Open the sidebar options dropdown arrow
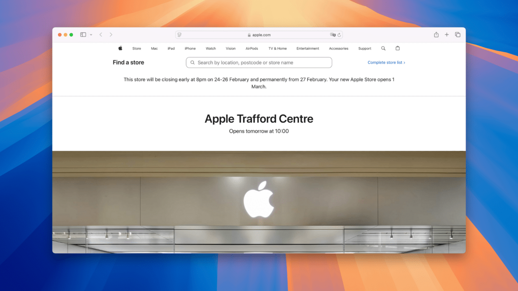518x291 pixels. 91,35
